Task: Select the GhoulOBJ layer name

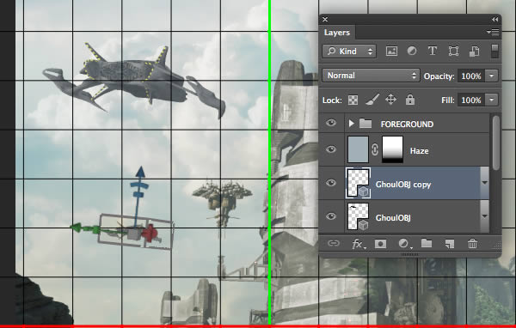Action: pos(393,217)
